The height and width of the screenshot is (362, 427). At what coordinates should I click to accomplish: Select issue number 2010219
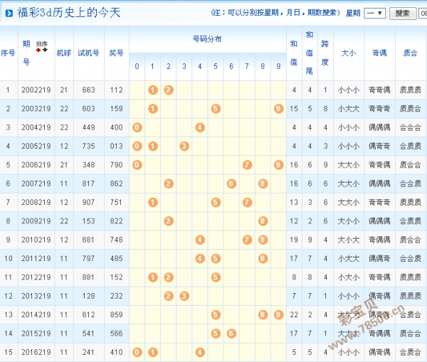[36, 240]
